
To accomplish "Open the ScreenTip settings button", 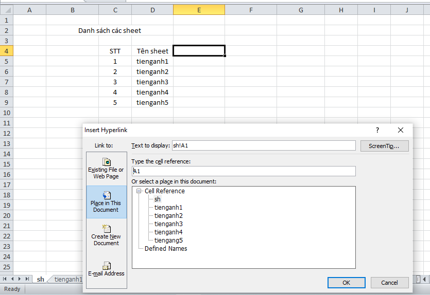I will [x=385, y=146].
